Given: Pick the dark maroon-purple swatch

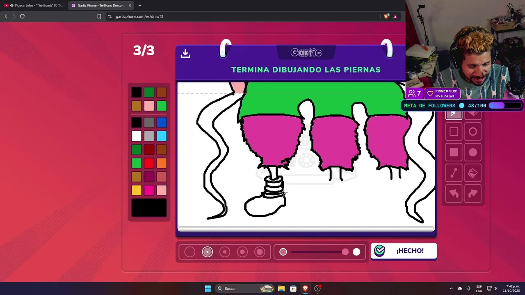Looking at the screenshot, I should tap(149, 177).
